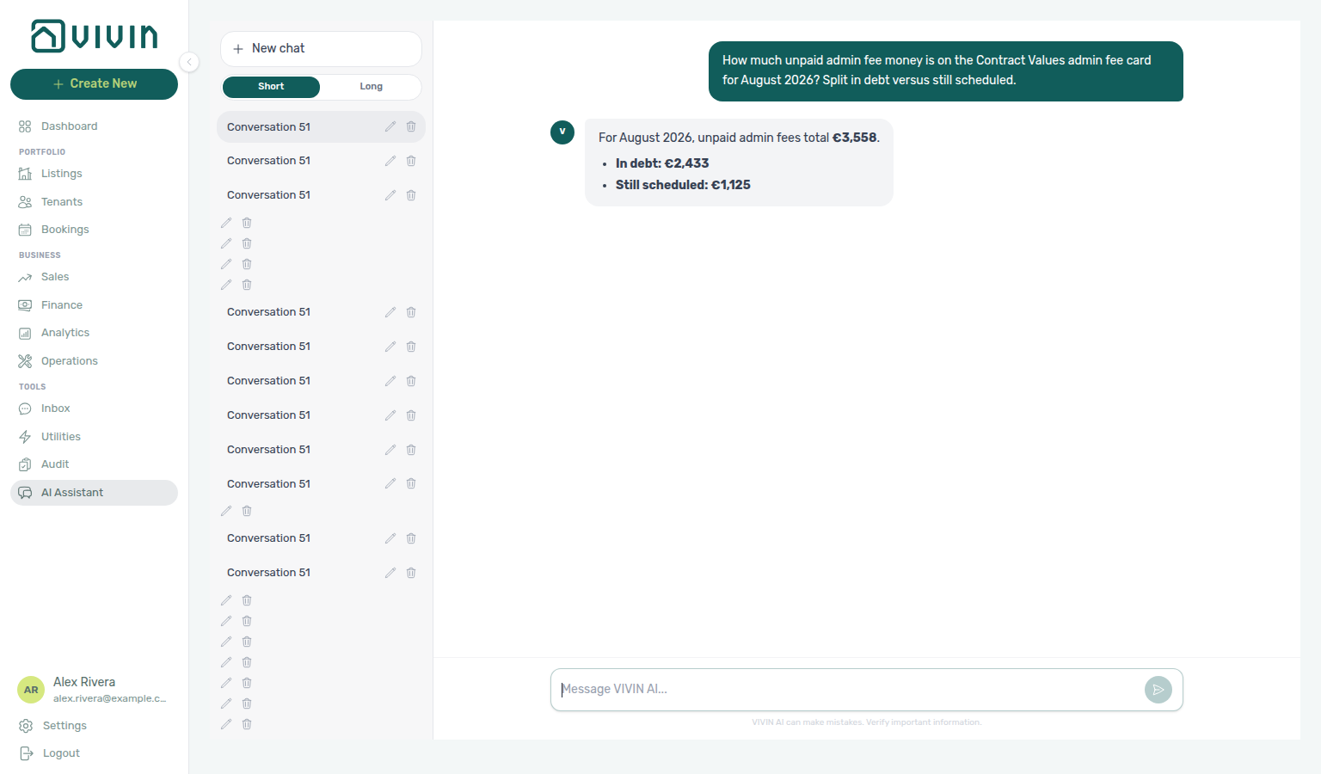Viewport: 1321px width, 774px height.
Task: Go to Utilities
Action: point(94,437)
